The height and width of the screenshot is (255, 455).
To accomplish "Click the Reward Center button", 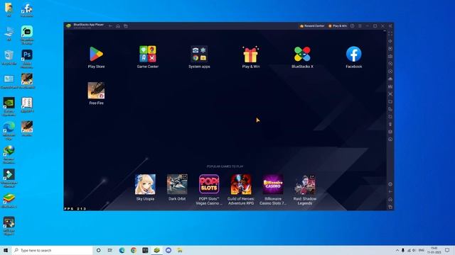I will coord(312,26).
